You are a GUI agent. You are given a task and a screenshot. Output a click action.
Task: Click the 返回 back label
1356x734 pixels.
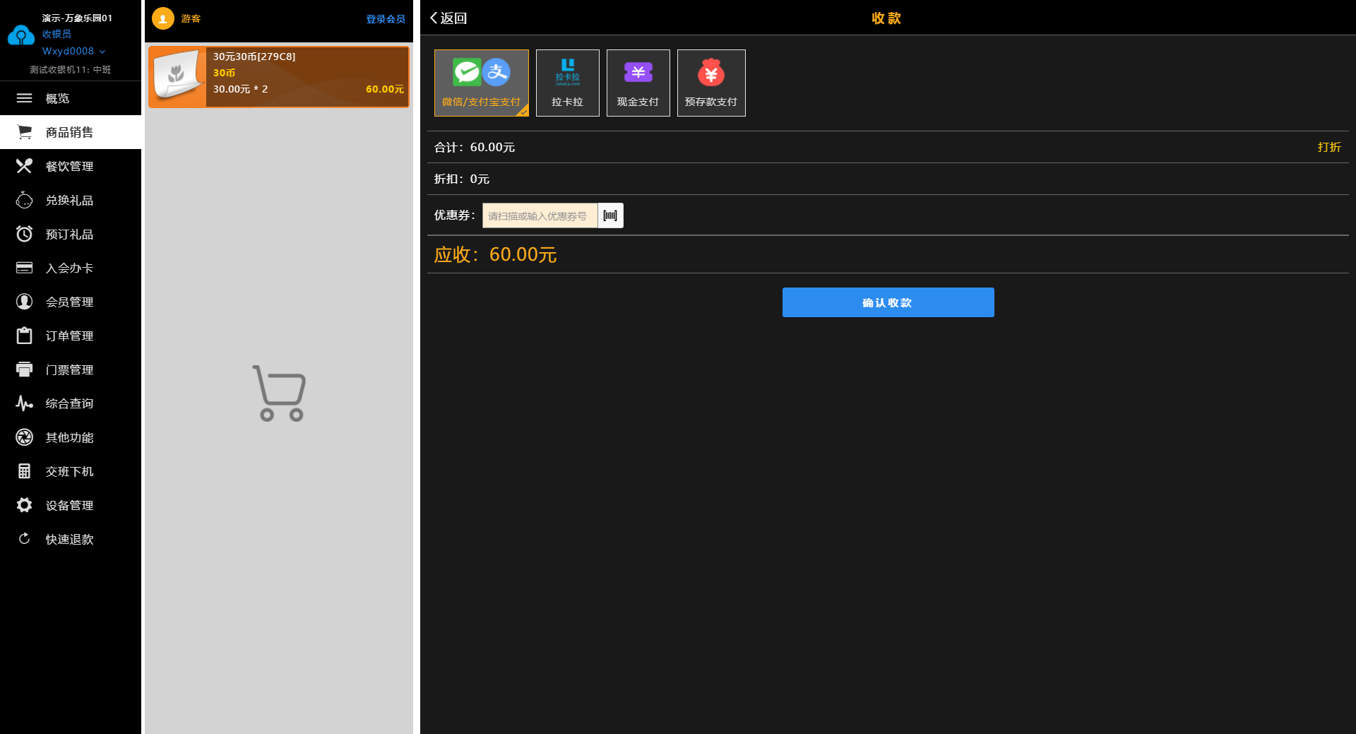(x=453, y=18)
